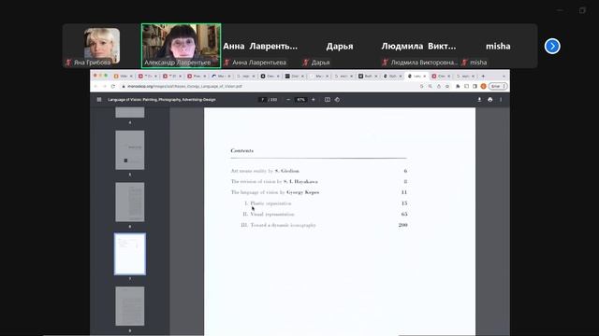Go back in the shared browser
This screenshot has width=599, height=336.
95,87
